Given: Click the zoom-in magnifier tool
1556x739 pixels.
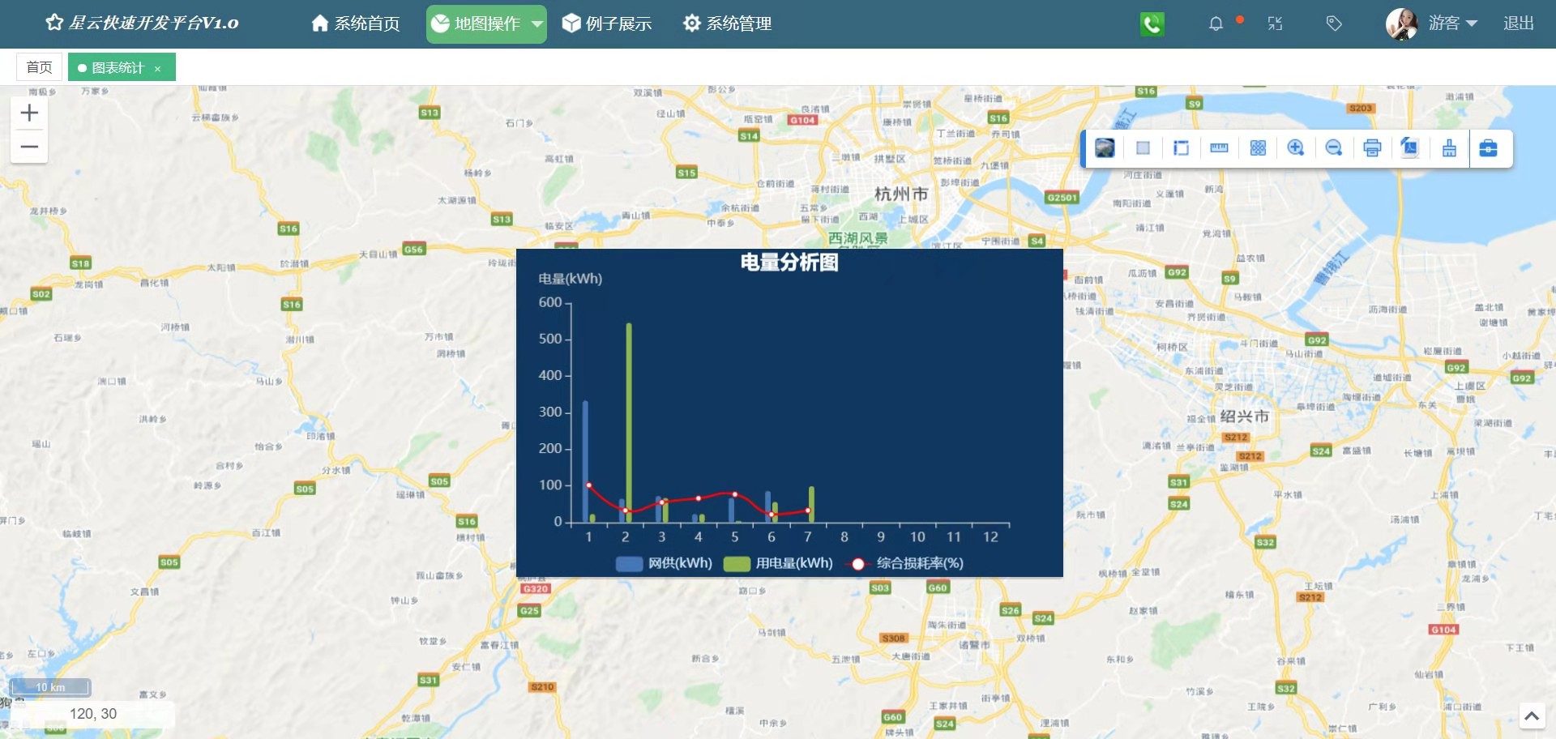Looking at the screenshot, I should click(1297, 148).
